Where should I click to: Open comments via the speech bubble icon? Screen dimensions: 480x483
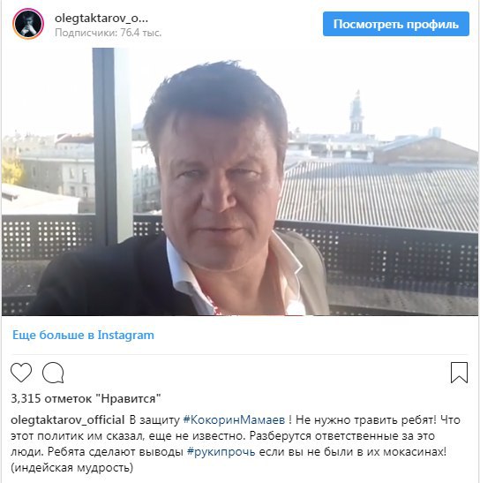point(53,373)
